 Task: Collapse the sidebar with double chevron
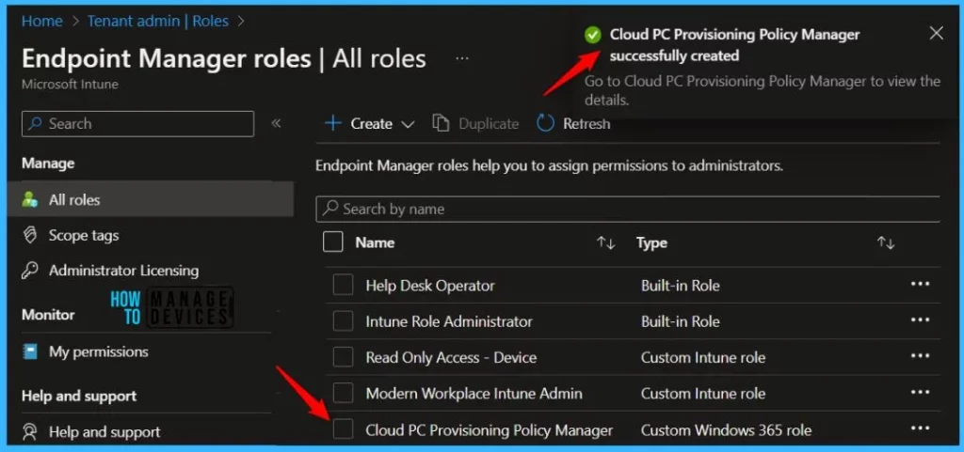(276, 123)
